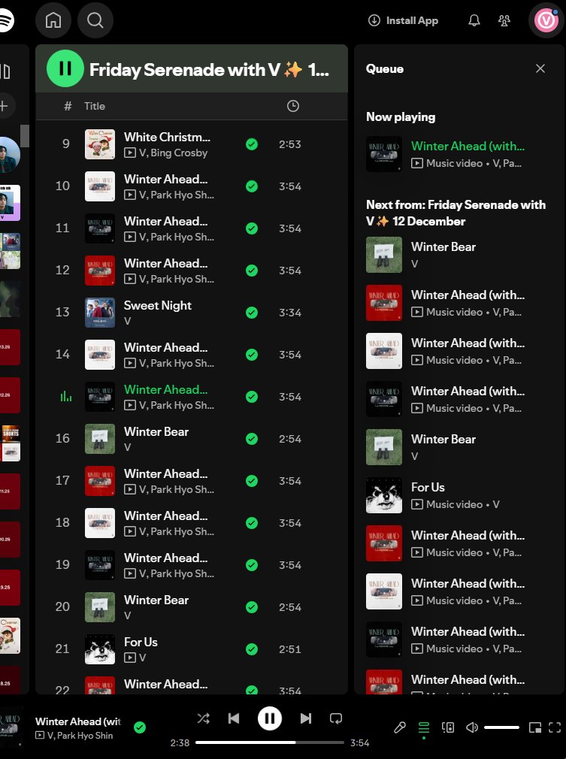Select Sweet Night track title

158,305
